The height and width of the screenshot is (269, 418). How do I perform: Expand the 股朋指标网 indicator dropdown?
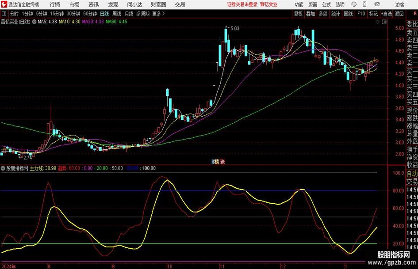tap(3, 168)
